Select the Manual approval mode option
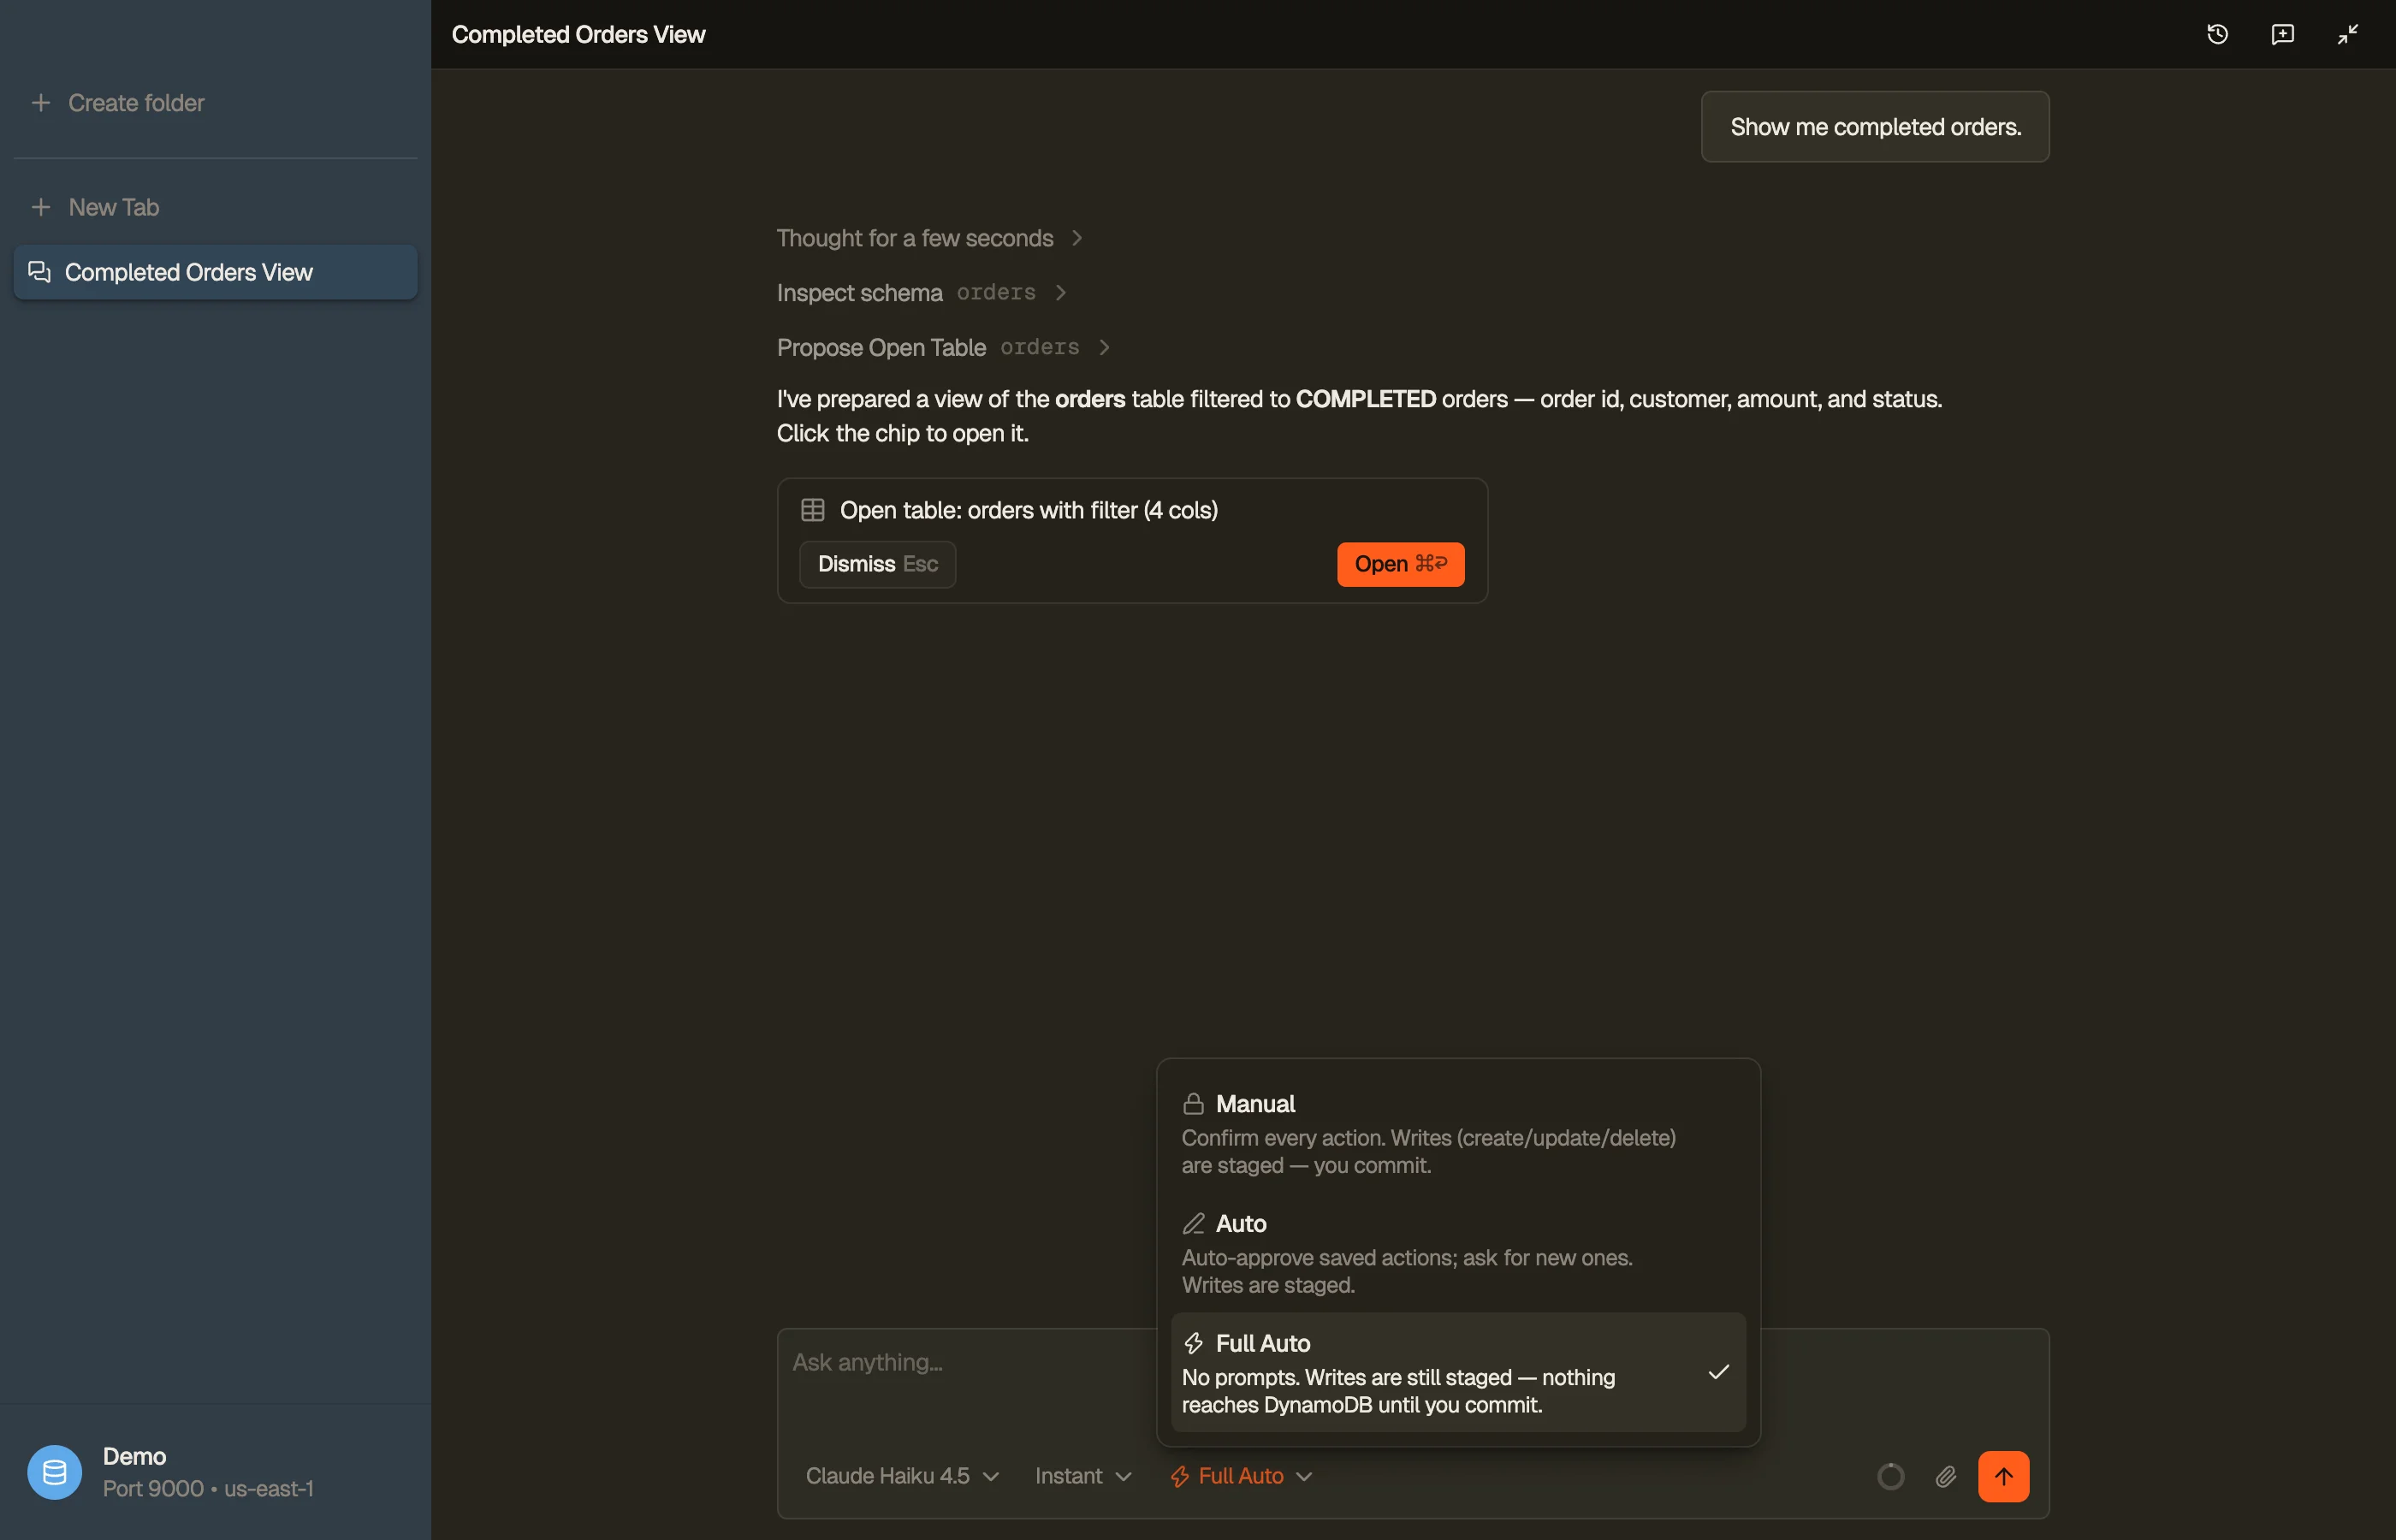This screenshot has height=1540, width=2396. (1458, 1133)
